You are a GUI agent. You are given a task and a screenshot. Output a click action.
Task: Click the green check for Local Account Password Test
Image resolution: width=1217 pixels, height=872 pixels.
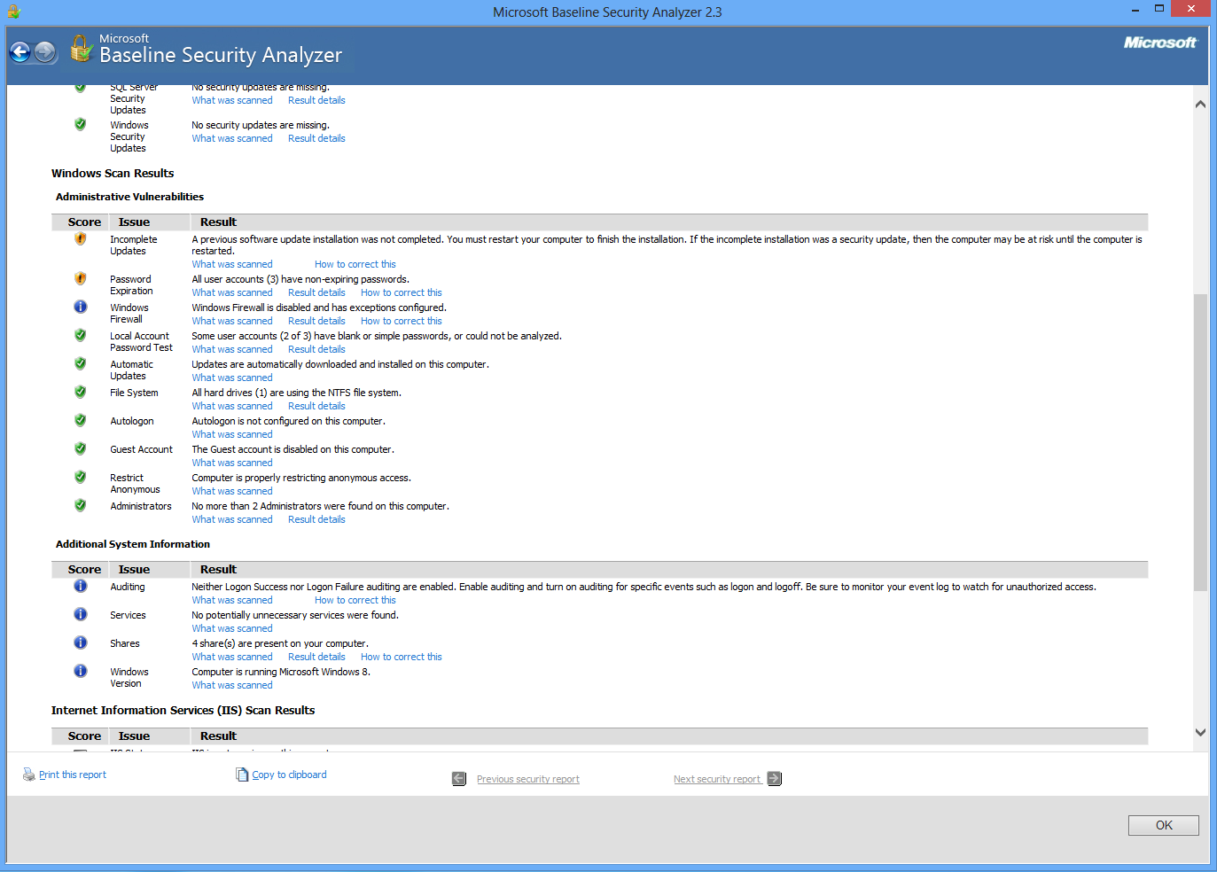point(81,335)
